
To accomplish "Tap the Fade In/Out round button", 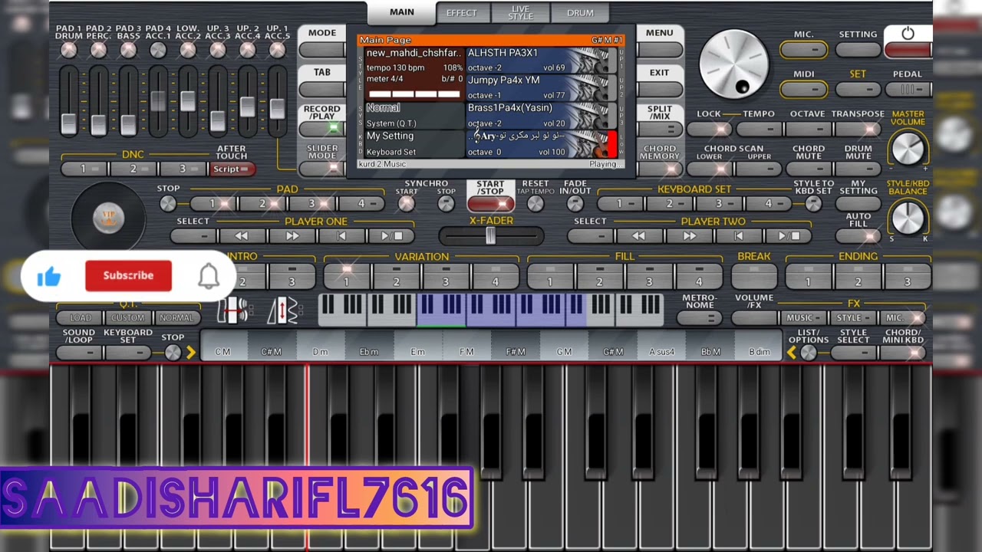I will coord(575,204).
